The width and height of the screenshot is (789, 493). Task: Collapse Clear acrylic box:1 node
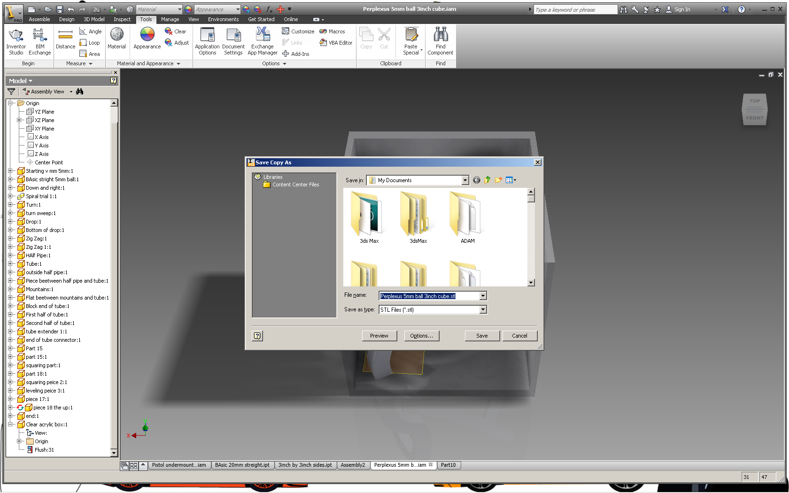[x=10, y=424]
